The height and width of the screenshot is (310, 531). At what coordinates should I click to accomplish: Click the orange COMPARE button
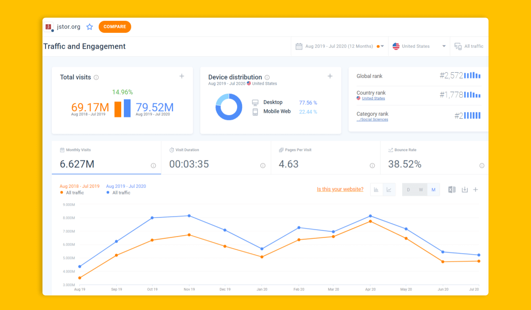coord(115,27)
